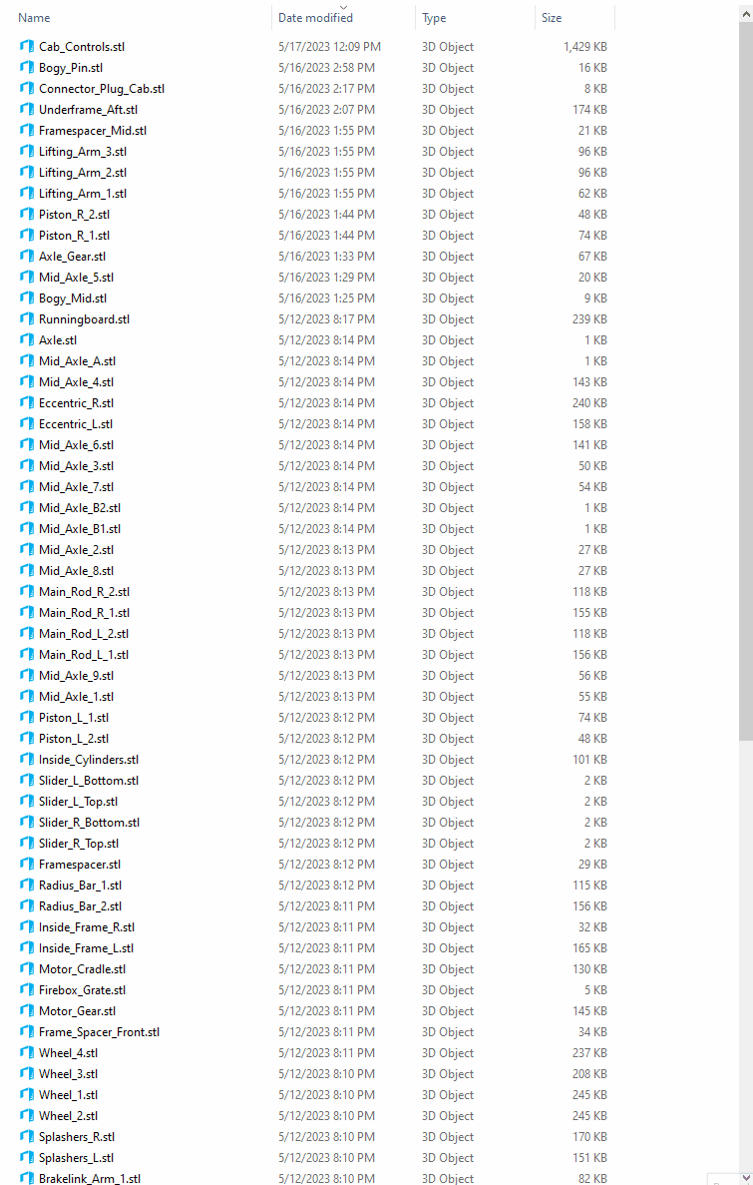Select the file name Wheel_1.stl

[x=68, y=1095]
